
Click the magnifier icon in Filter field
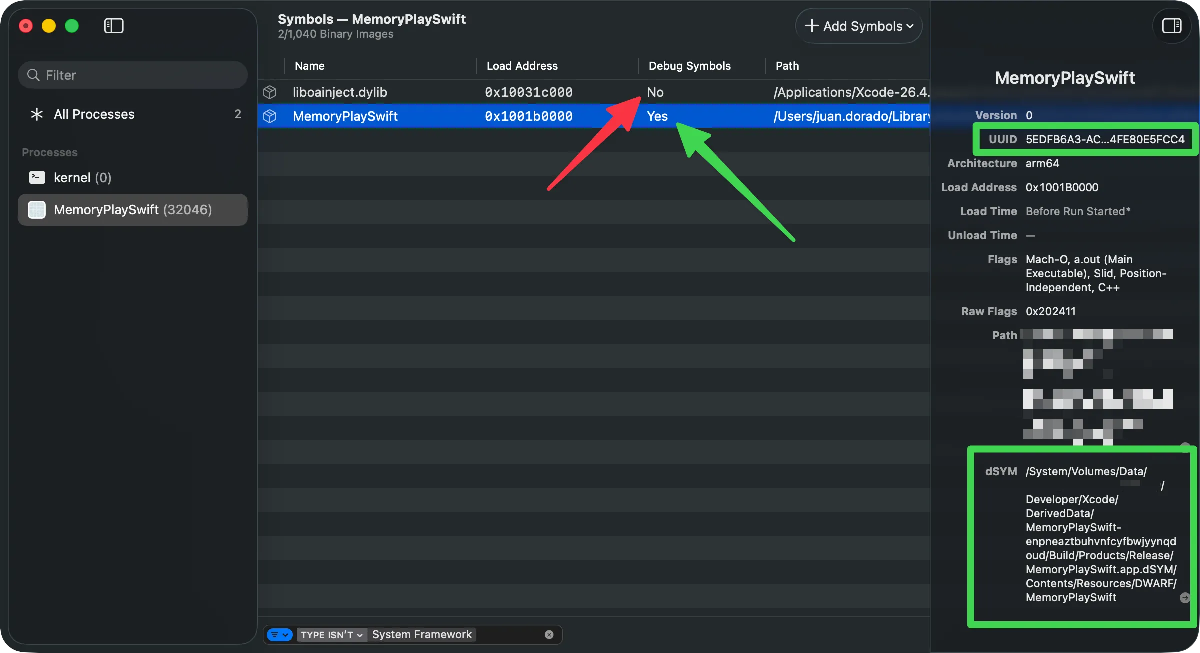(x=33, y=75)
